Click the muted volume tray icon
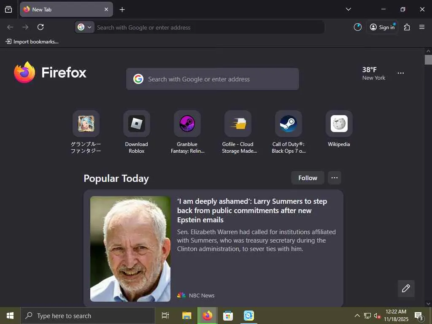 click(377, 316)
